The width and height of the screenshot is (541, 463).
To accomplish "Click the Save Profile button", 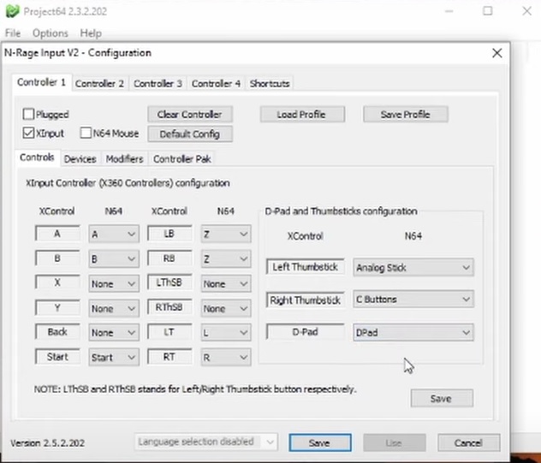I will click(x=405, y=115).
